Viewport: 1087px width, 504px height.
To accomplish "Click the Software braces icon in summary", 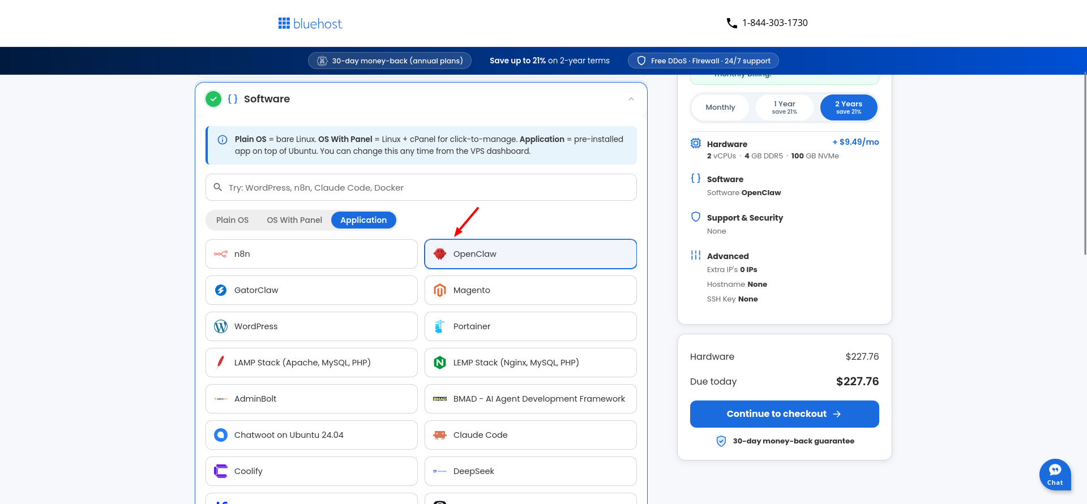I will [x=696, y=178].
